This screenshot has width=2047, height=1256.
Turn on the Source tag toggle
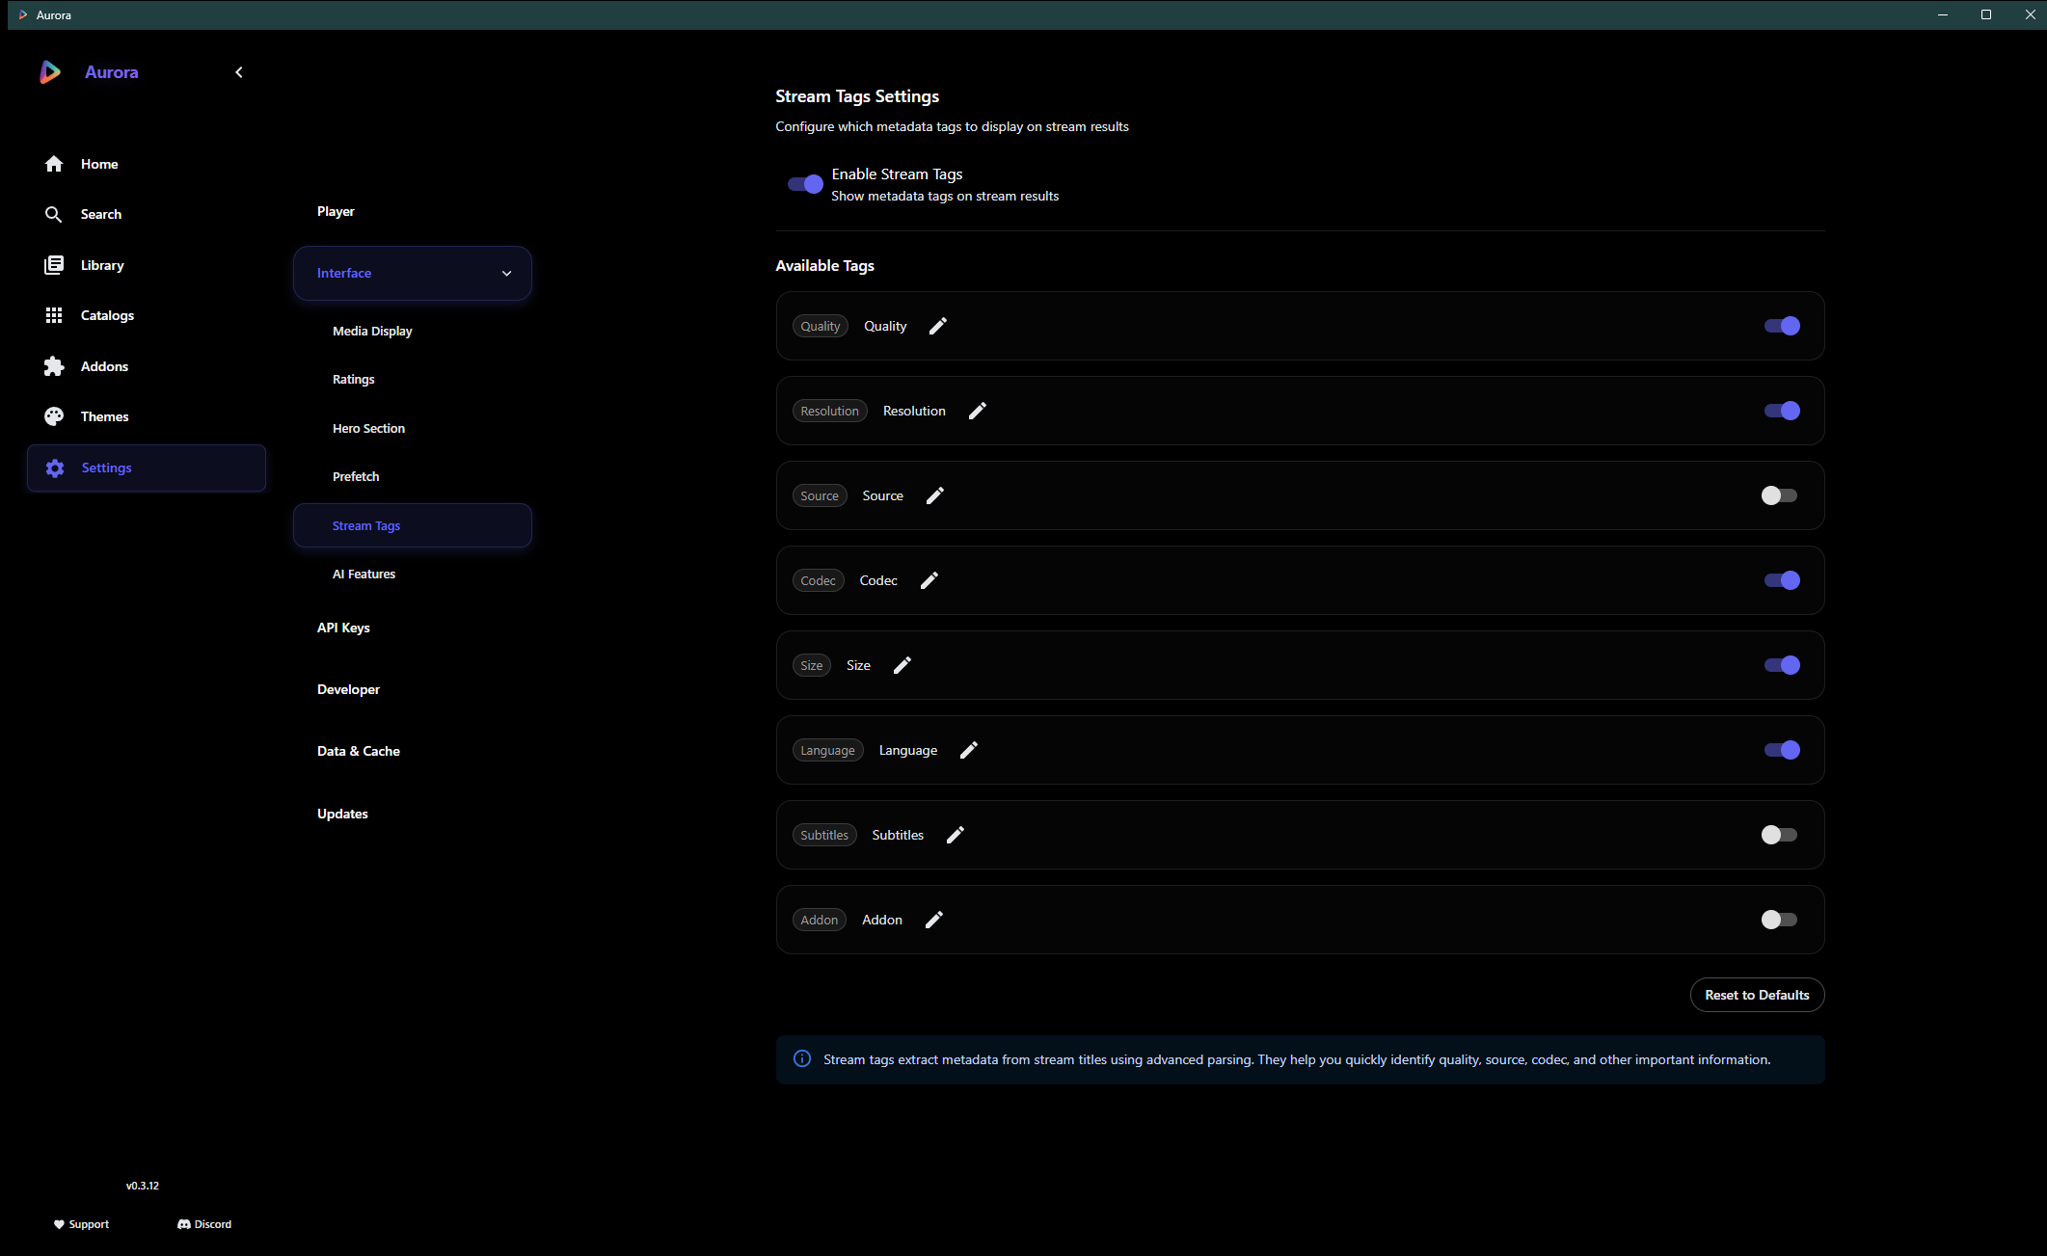[1779, 495]
